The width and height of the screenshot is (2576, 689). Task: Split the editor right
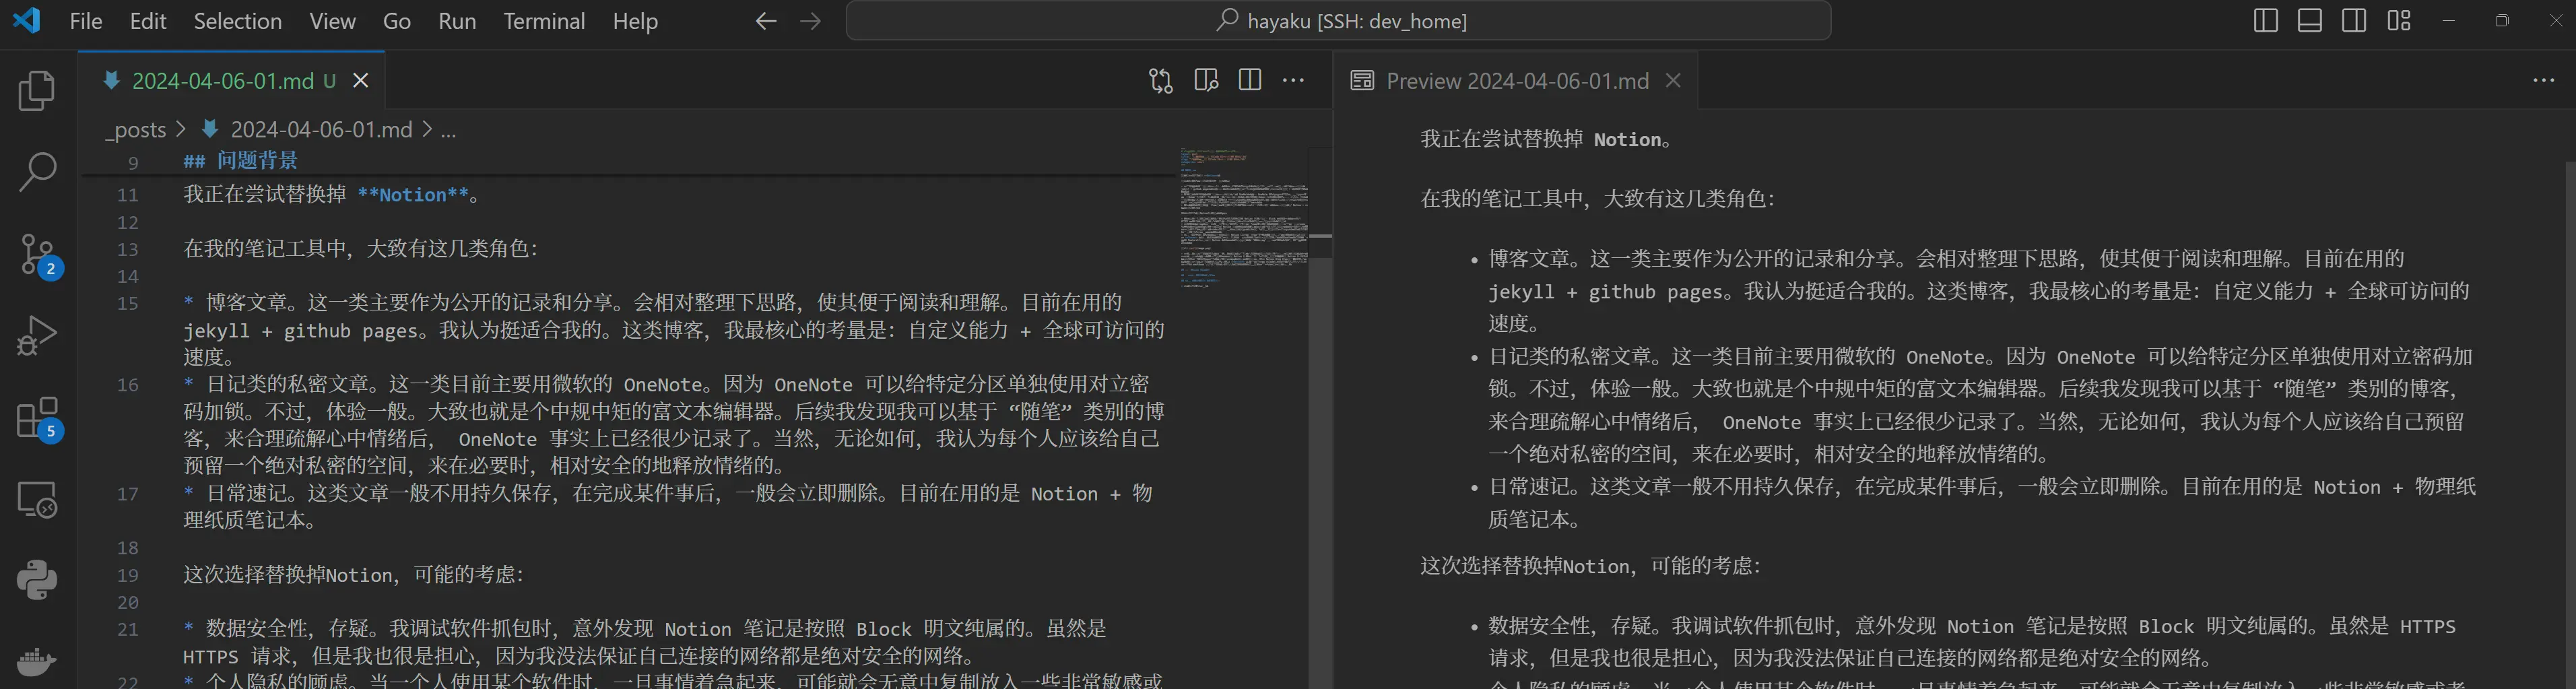(1250, 80)
